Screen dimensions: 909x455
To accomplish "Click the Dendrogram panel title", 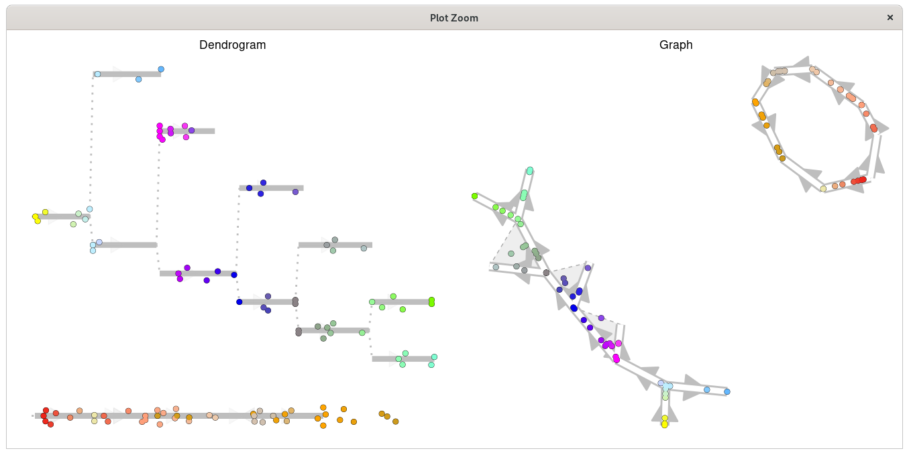I will (232, 45).
